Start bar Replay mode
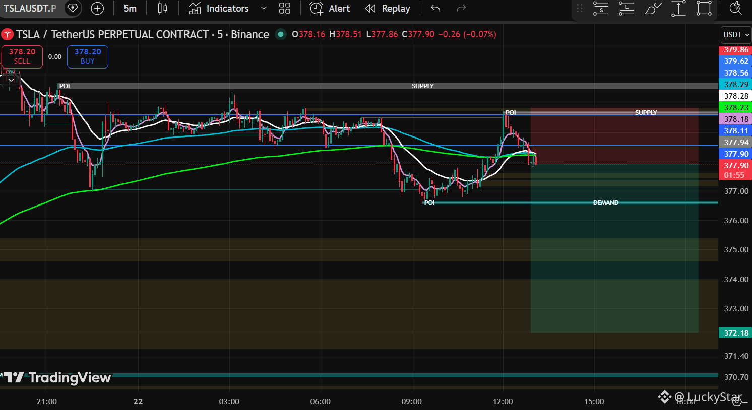This screenshot has height=410, width=752. click(388, 8)
